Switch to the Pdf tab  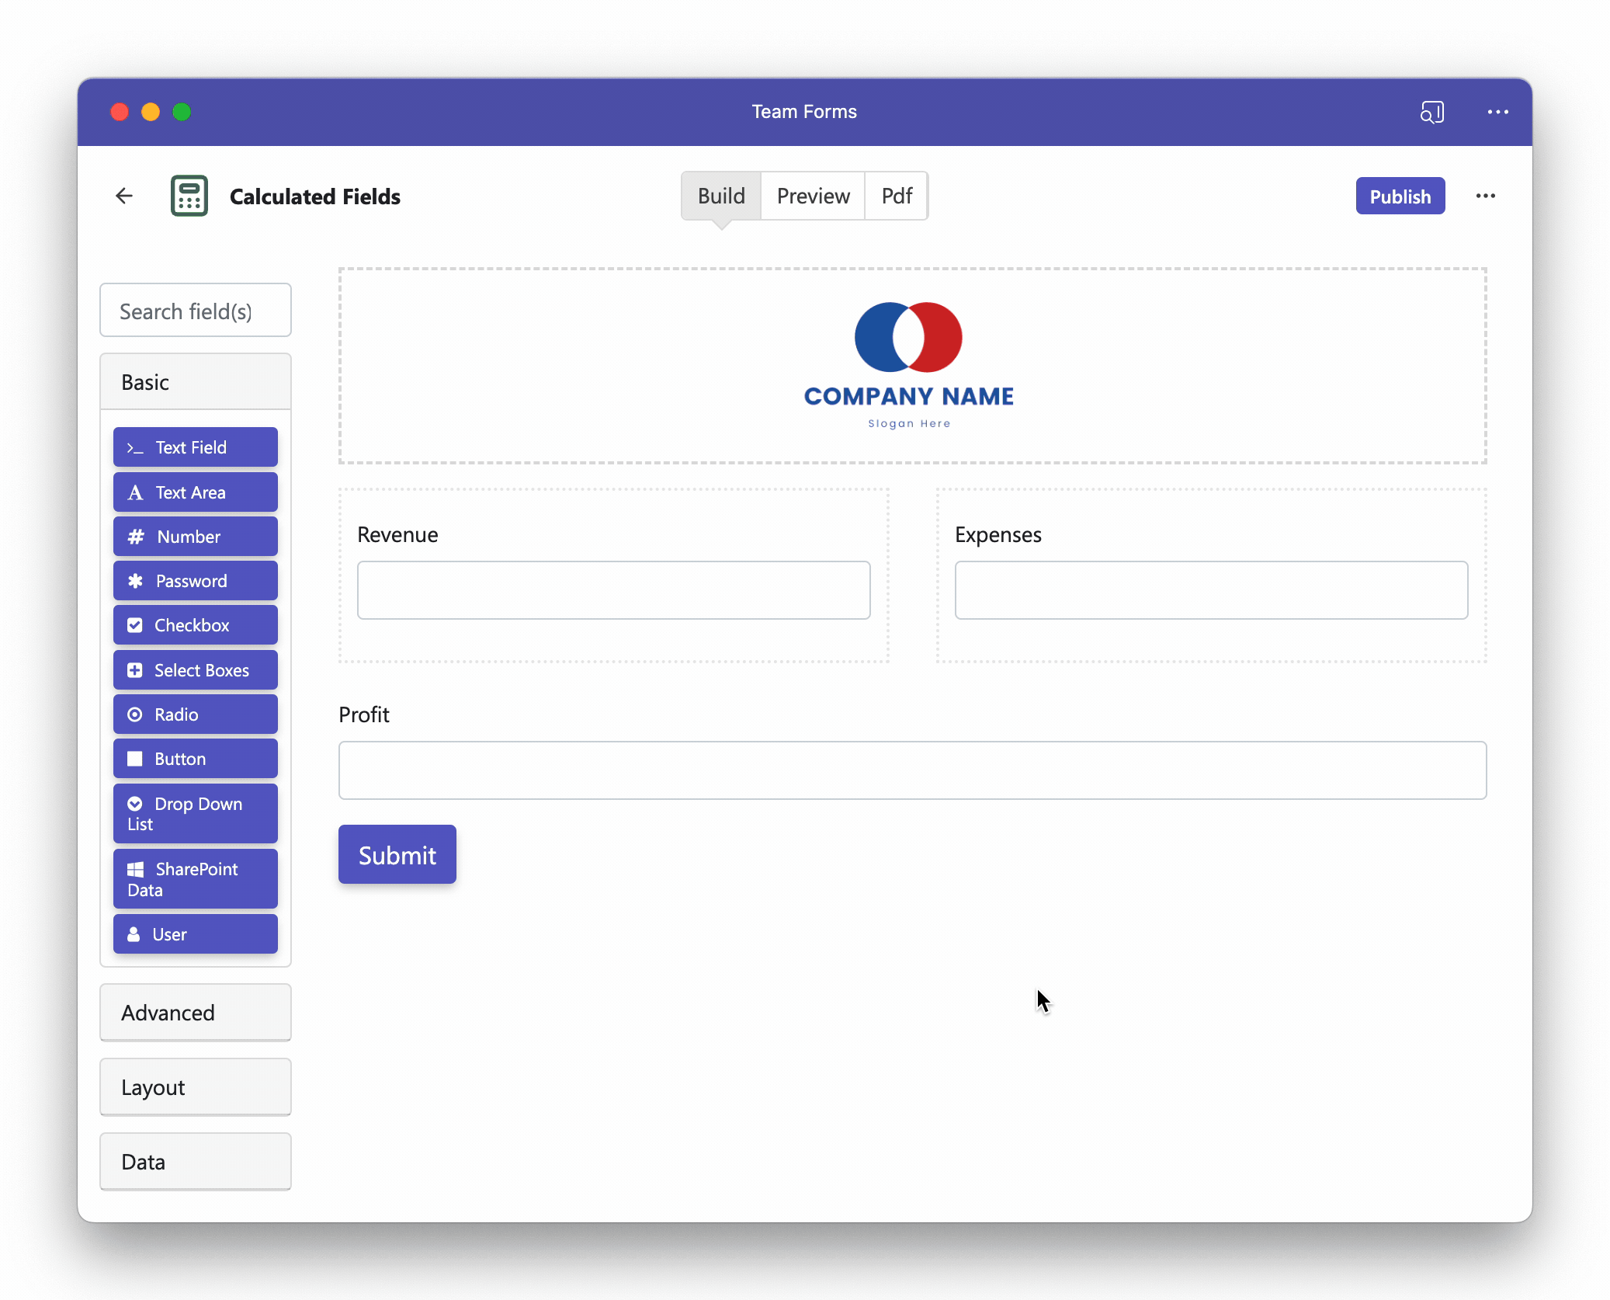click(897, 196)
